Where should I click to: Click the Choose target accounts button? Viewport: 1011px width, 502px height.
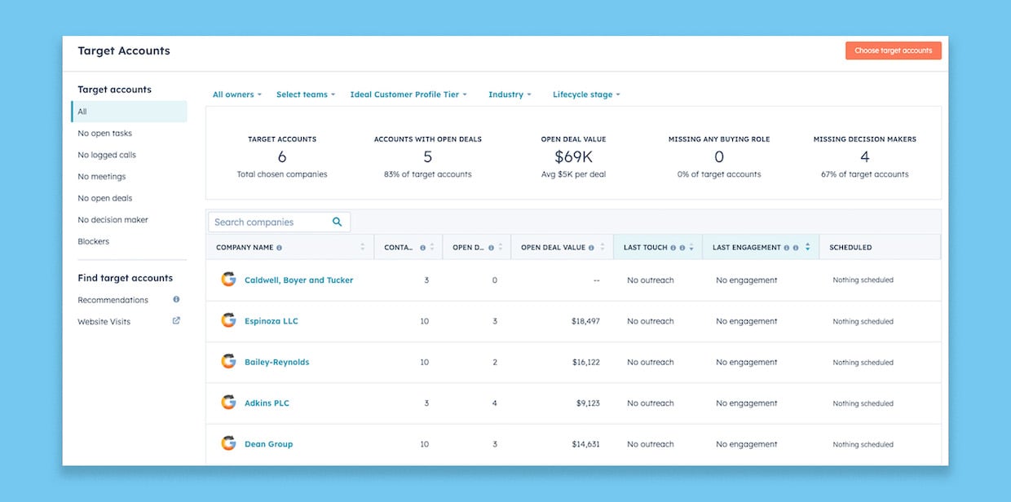(x=893, y=50)
